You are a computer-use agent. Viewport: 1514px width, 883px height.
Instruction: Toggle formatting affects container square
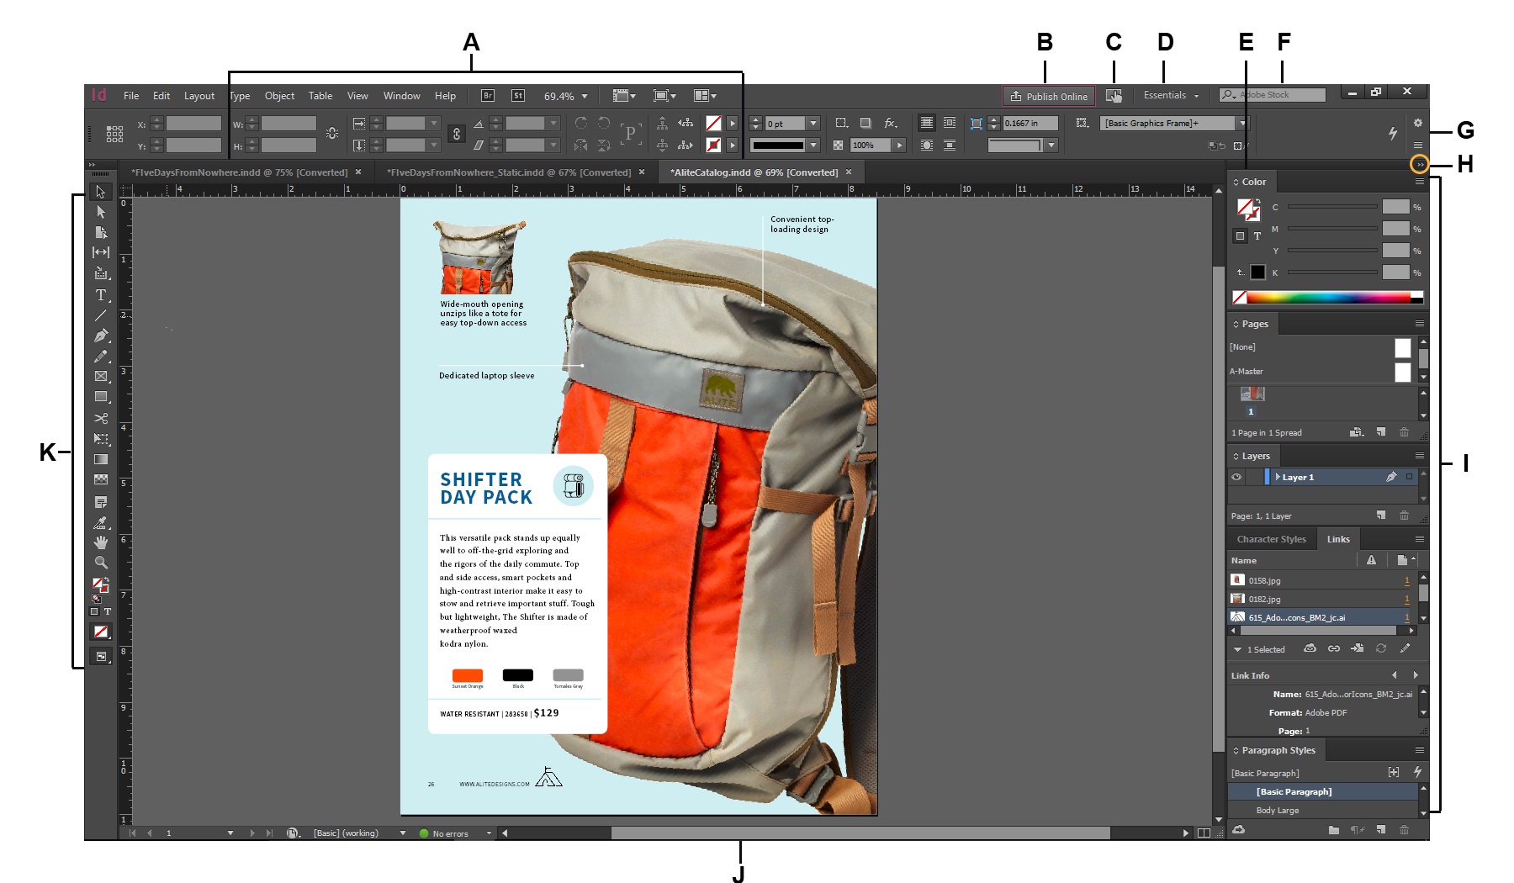[x=1240, y=236]
